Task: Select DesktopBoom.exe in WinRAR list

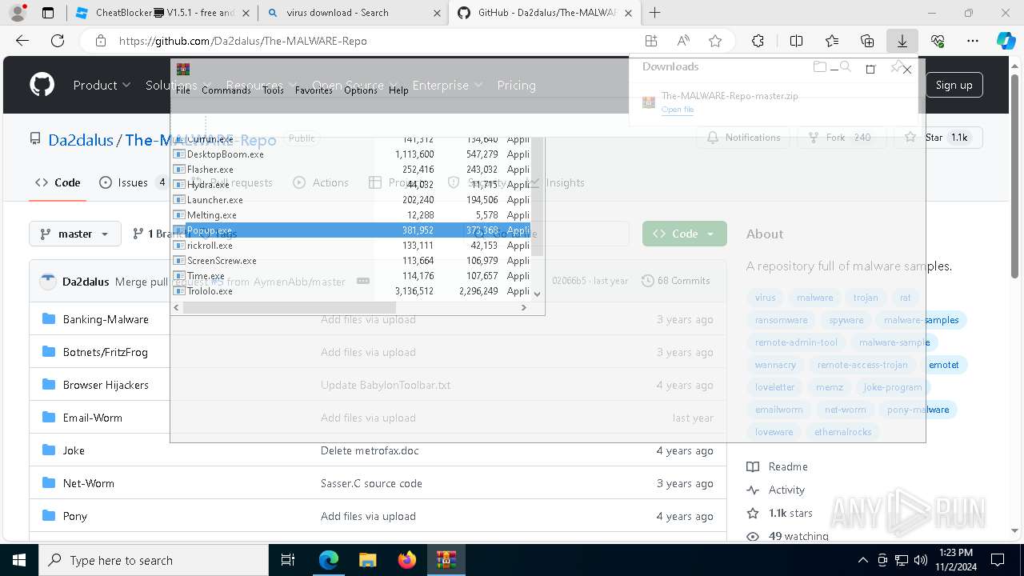Action: [353, 154]
